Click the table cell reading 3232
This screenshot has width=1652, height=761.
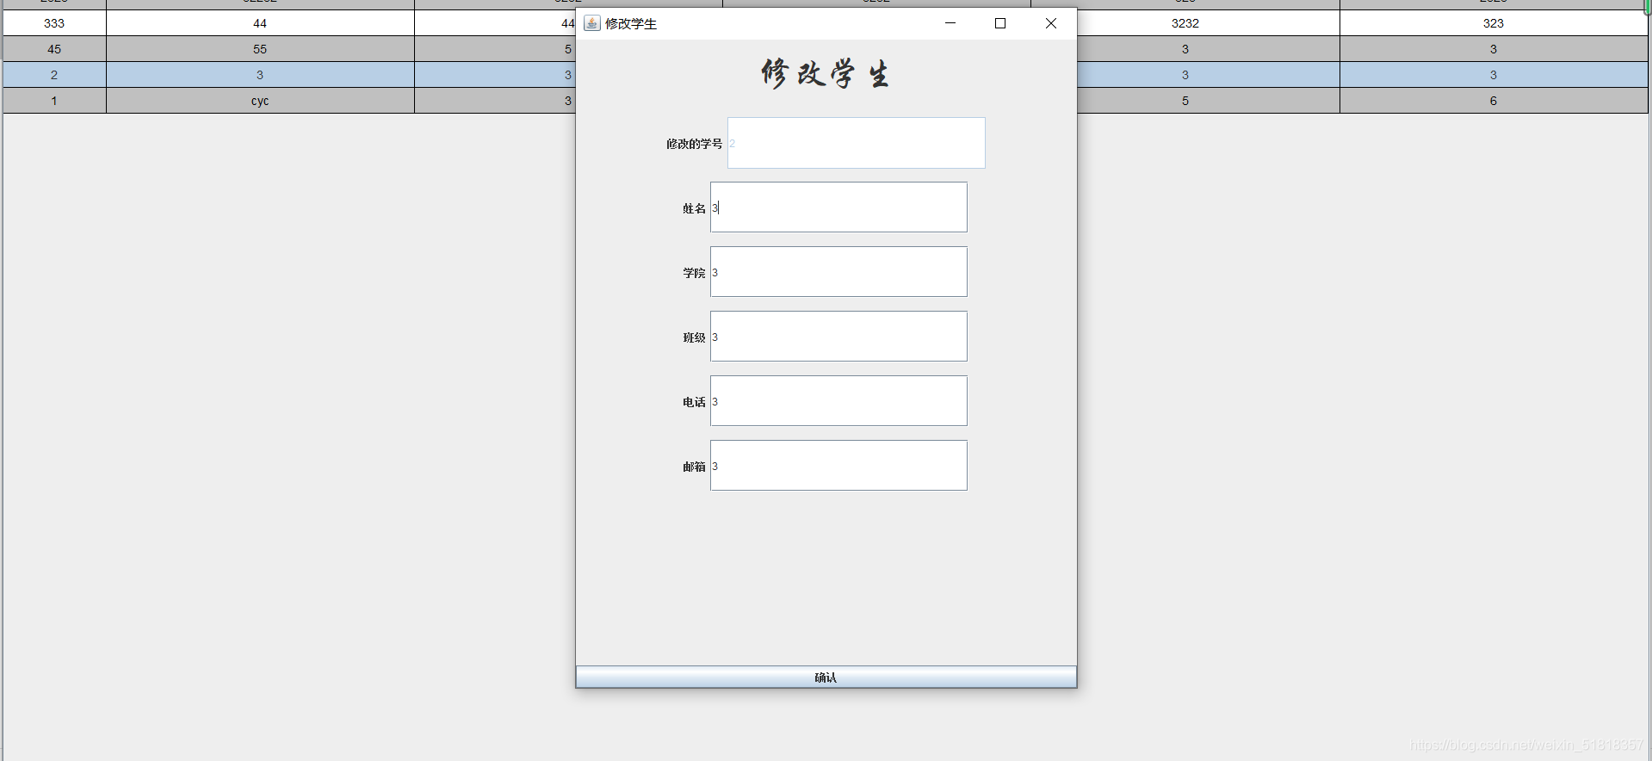tap(1185, 23)
